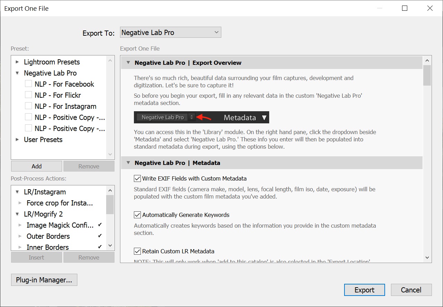
Task: Open the Plug-in Manager
Action: point(44,280)
